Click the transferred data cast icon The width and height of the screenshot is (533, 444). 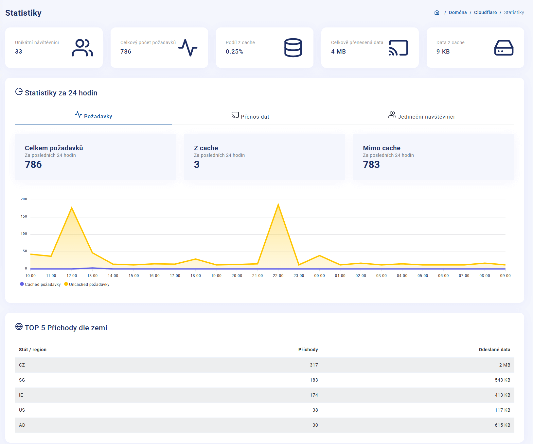tap(398, 48)
